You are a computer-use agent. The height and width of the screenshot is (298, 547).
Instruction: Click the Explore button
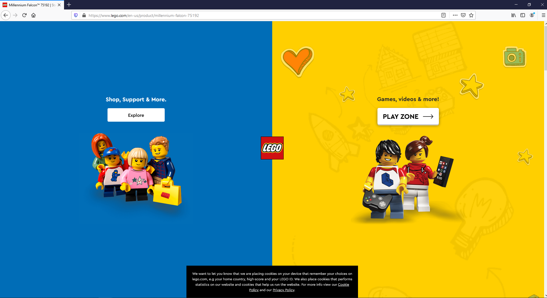coord(136,115)
